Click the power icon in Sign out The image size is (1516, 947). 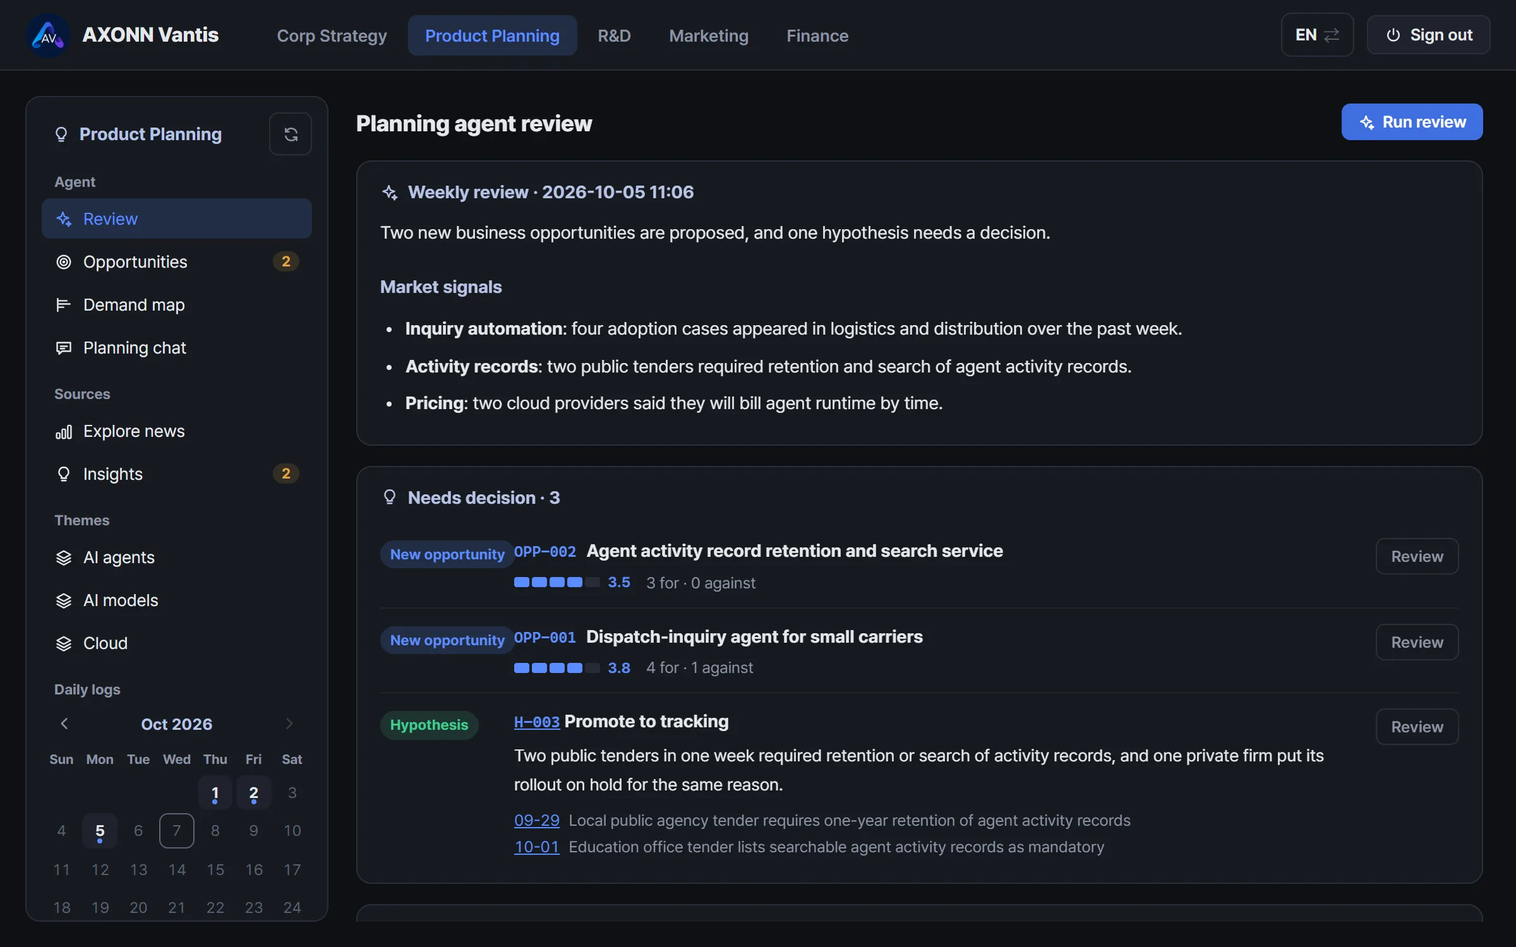(1393, 35)
